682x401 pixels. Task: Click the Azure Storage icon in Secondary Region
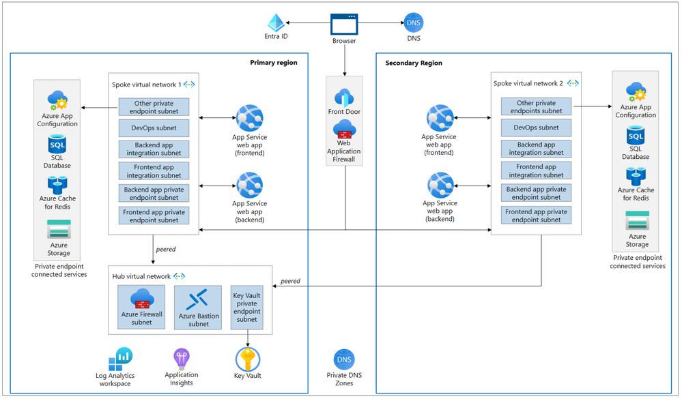[637, 220]
